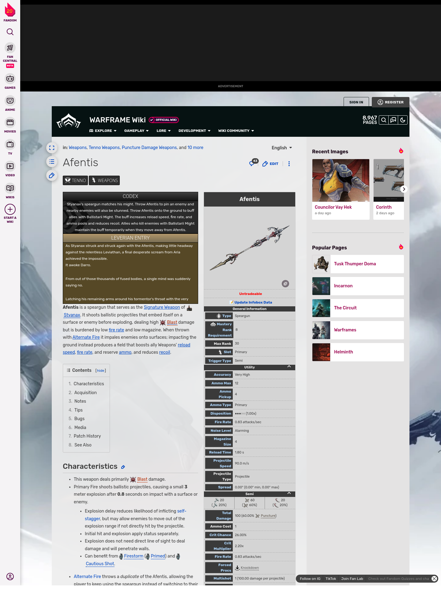Enlarge the Afentis infobox image
Viewport: 441px width, 612px height.
pyautogui.click(x=285, y=284)
